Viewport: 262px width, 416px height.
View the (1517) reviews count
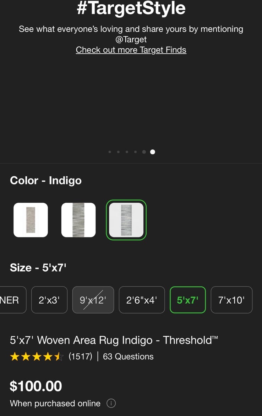(81, 357)
